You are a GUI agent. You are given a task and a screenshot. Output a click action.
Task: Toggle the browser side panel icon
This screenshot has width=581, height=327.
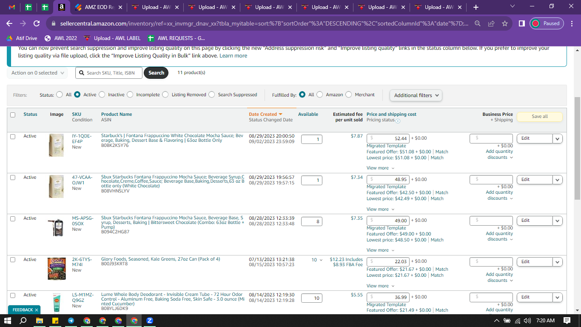(522, 24)
